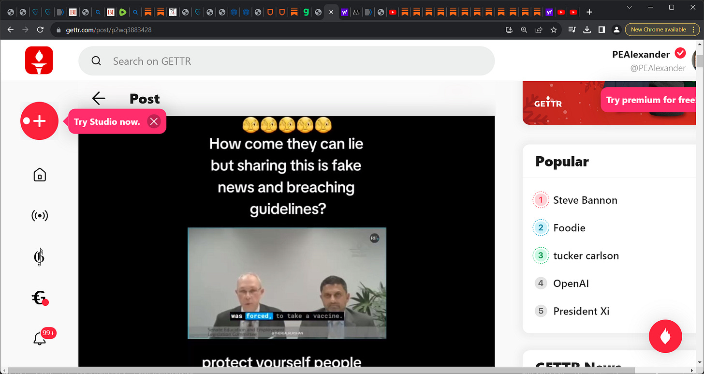Click browser back arrow
The image size is (704, 374).
coord(11,30)
